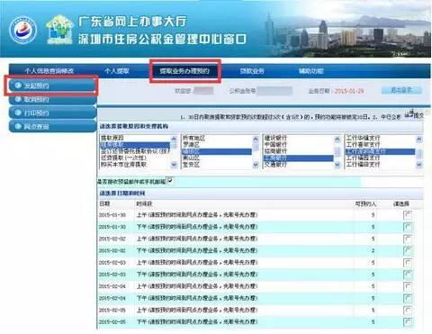Click up arrow of bank list

pyautogui.click(x=337, y=139)
